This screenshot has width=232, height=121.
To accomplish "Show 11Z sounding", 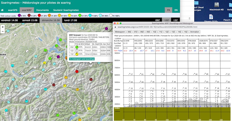I will click(x=161, y=32).
